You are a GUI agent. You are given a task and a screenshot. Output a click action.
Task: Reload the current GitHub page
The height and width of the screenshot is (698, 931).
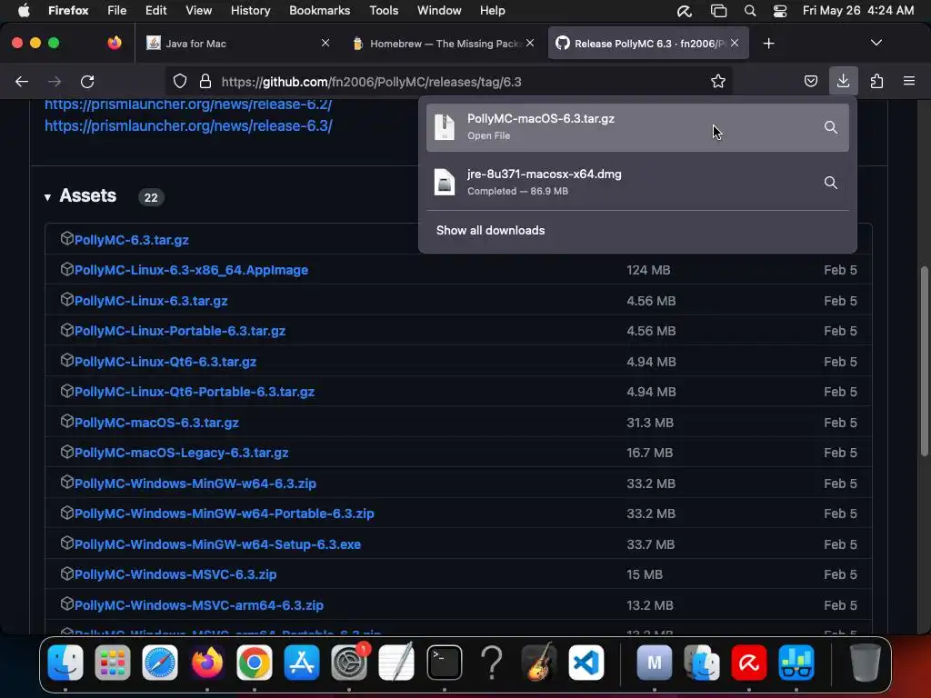click(x=87, y=81)
